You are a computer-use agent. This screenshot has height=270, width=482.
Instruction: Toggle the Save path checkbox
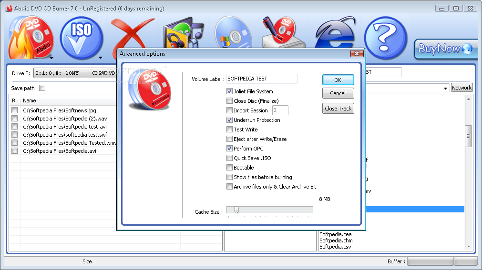(x=42, y=88)
